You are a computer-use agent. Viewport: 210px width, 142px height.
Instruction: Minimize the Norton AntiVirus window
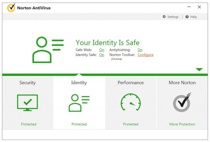pyautogui.click(x=189, y=7)
